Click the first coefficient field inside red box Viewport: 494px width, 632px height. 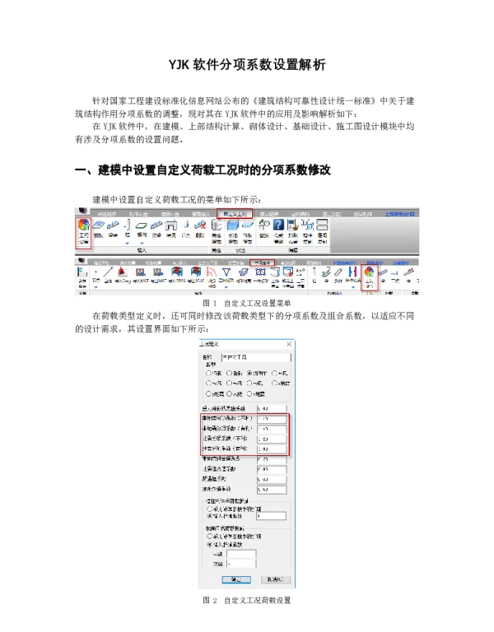[x=272, y=419]
